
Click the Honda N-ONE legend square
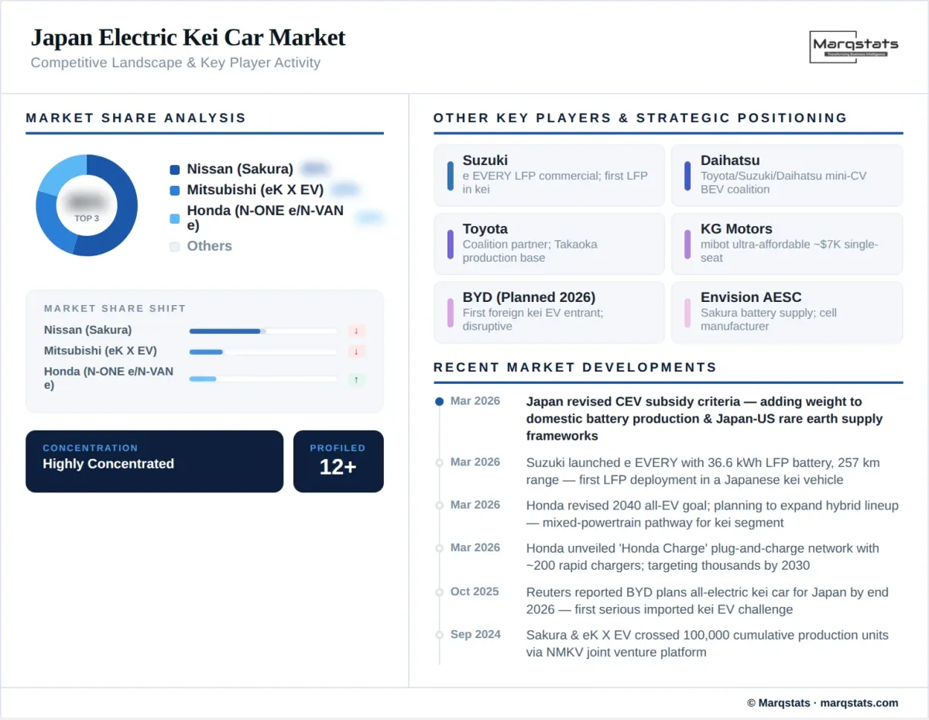coord(174,218)
